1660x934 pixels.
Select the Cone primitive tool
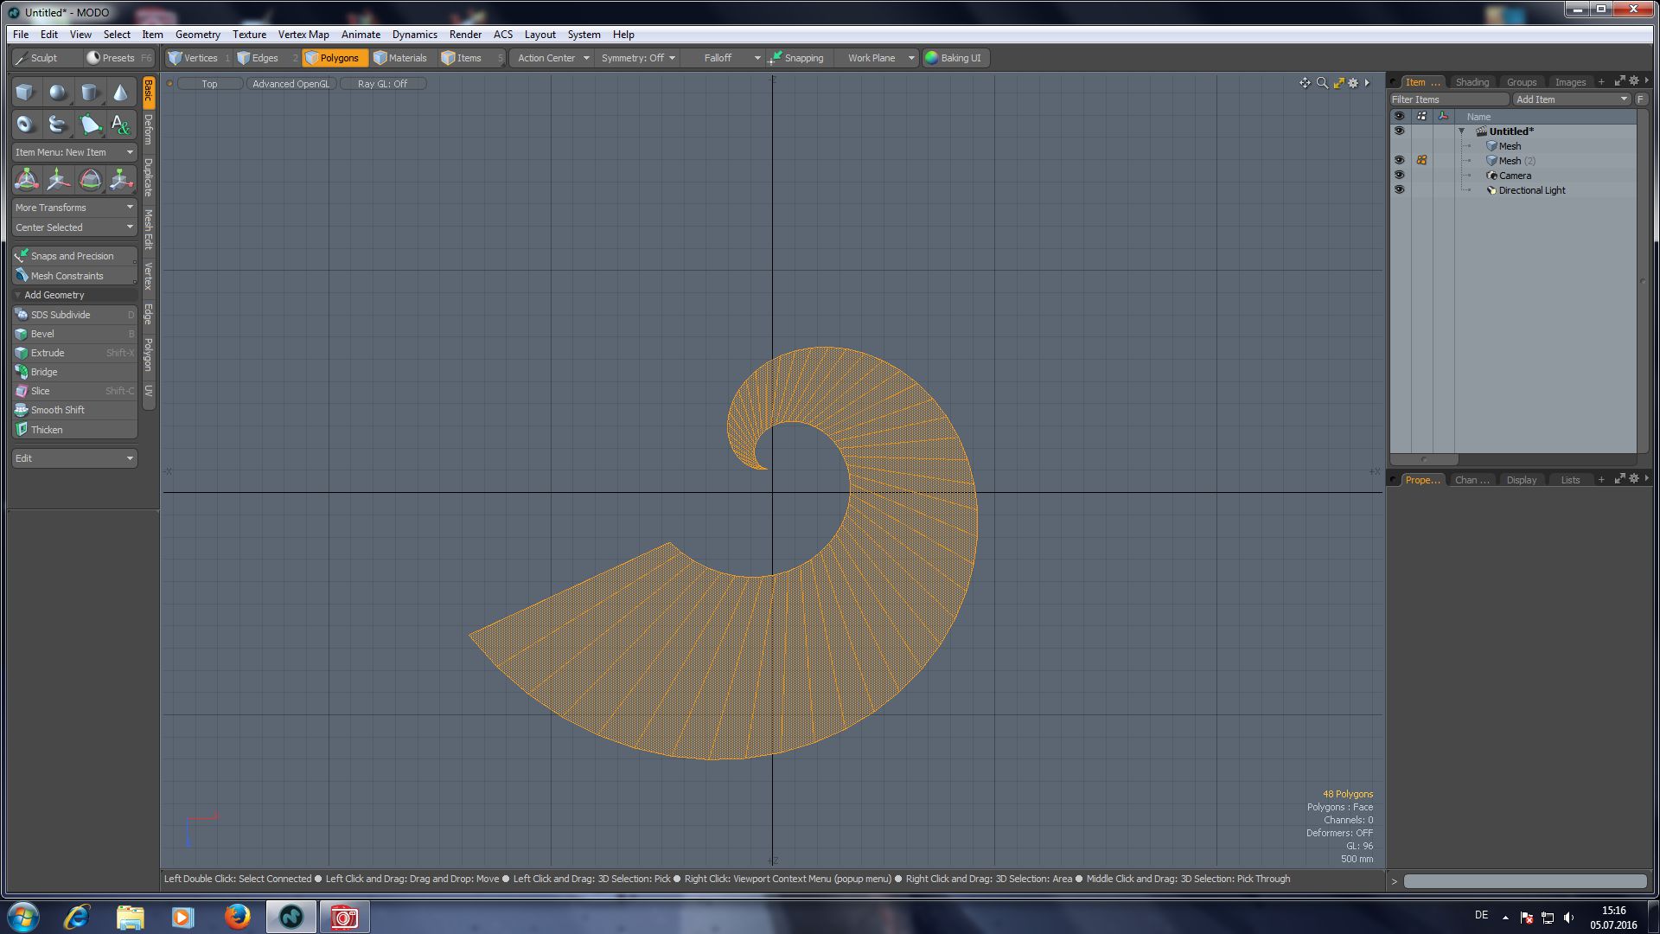pyautogui.click(x=120, y=93)
